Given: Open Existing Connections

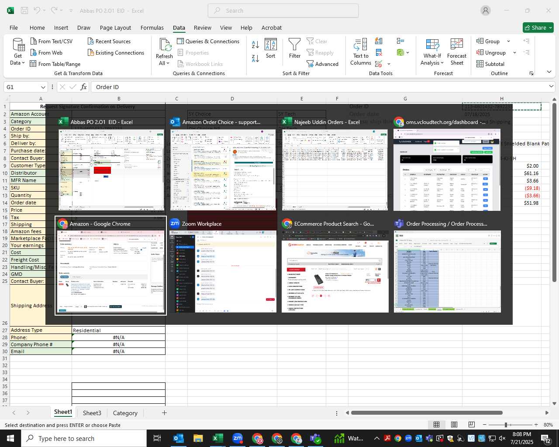Looking at the screenshot, I should click(x=116, y=52).
